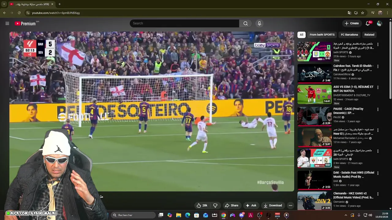Open Discord from taskbar
The image size is (392, 220).
242,215
